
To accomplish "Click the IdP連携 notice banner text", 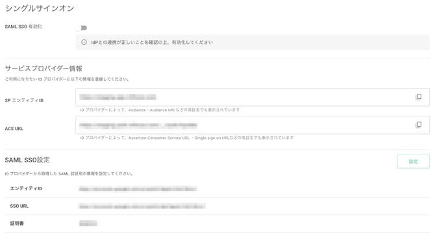I will pyautogui.click(x=152, y=42).
